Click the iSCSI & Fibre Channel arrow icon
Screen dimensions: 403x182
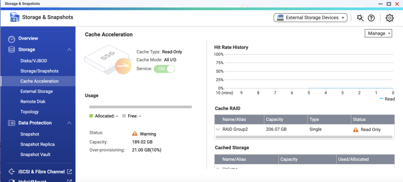(x=12, y=171)
